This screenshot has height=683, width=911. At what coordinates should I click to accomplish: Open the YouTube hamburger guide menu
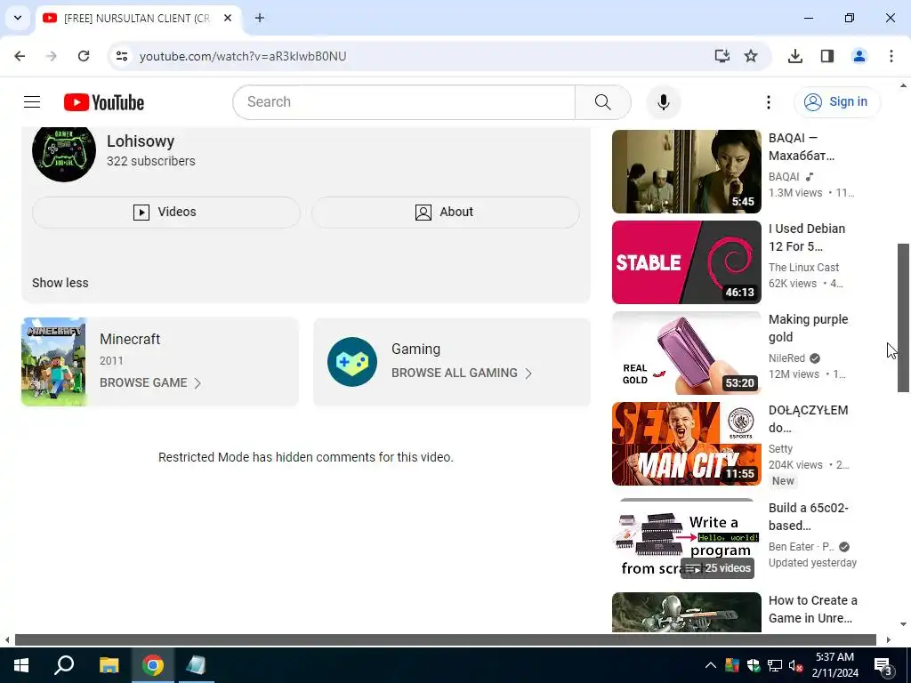point(32,102)
